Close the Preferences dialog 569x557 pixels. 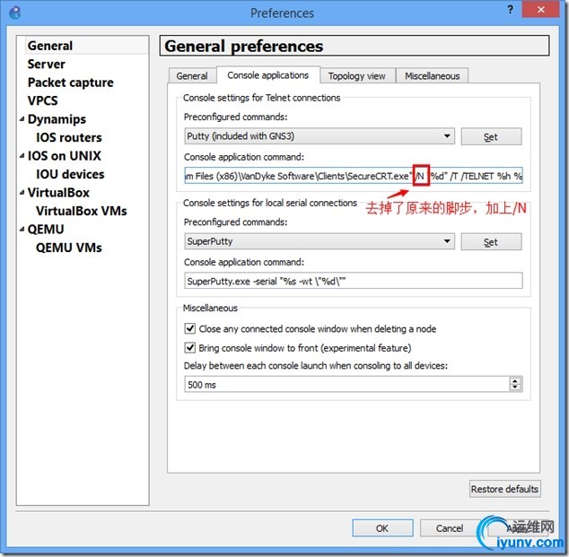[x=540, y=10]
